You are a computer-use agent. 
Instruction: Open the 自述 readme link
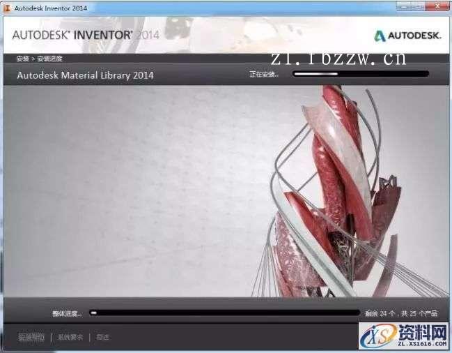(102, 337)
